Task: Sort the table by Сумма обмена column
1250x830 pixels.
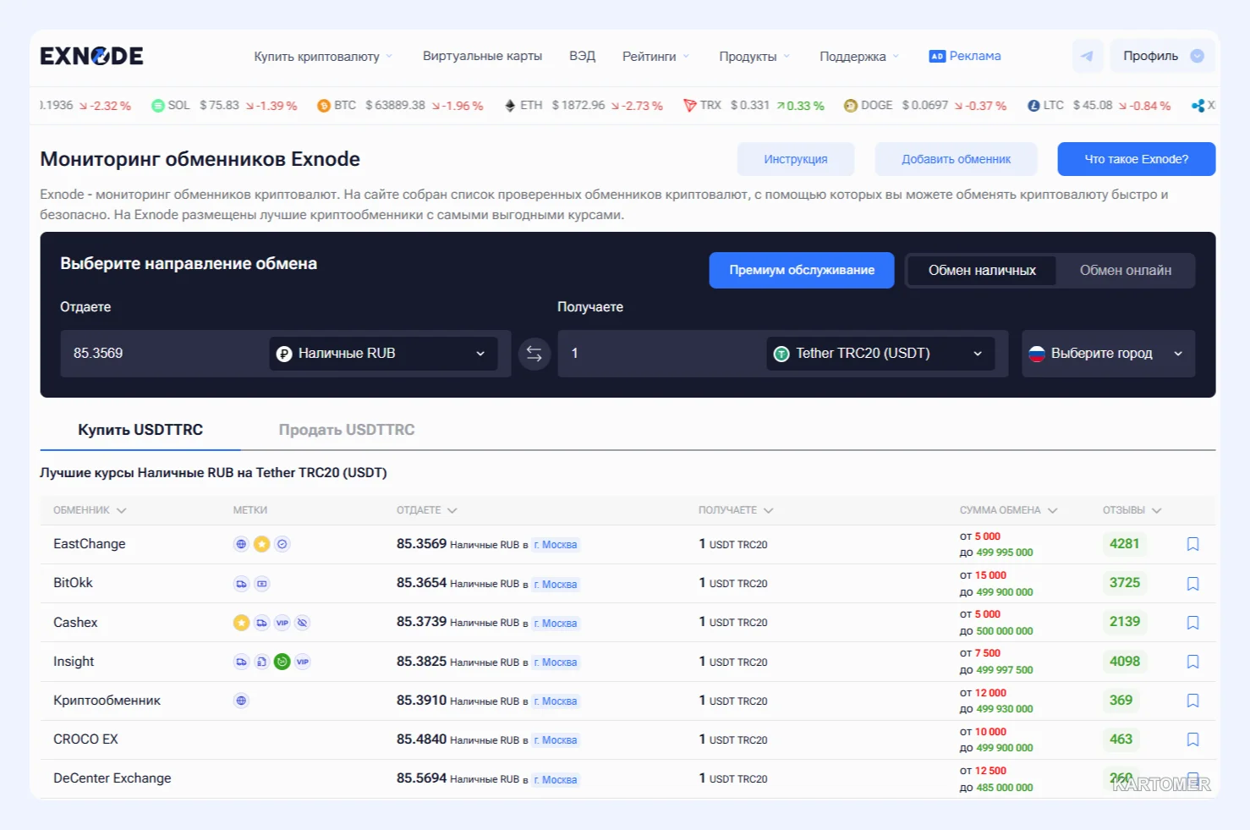Action: (x=1008, y=510)
